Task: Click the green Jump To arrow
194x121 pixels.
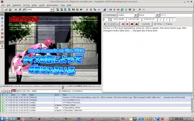Action: tap(16, 9)
